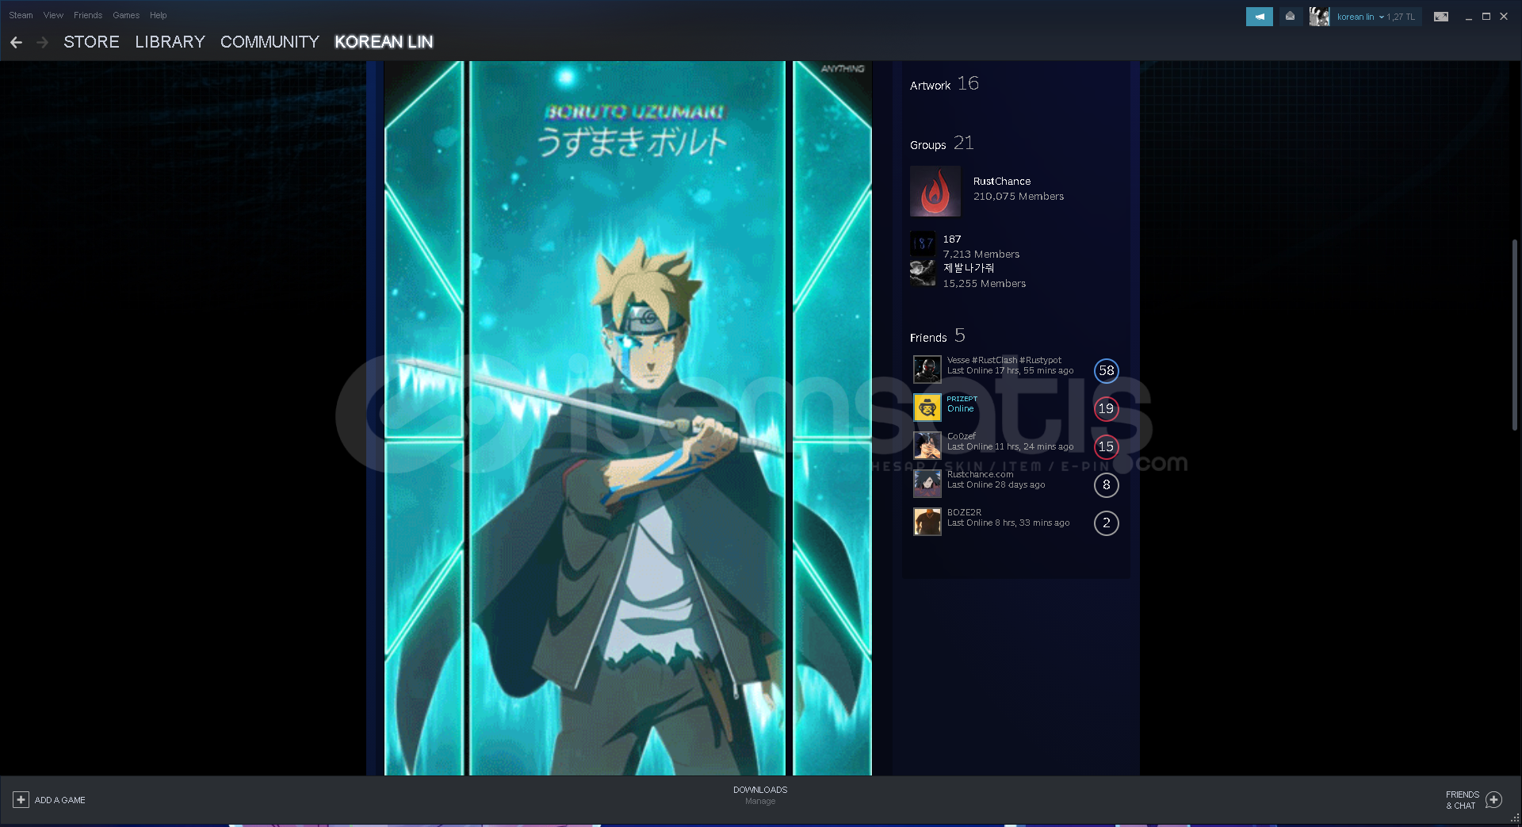Minimize the Steam window
This screenshot has height=827, width=1522.
tap(1469, 17)
